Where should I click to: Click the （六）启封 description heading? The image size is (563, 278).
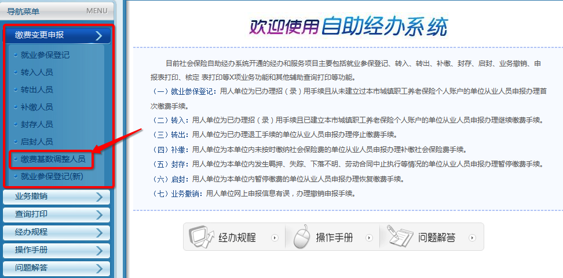point(170,179)
